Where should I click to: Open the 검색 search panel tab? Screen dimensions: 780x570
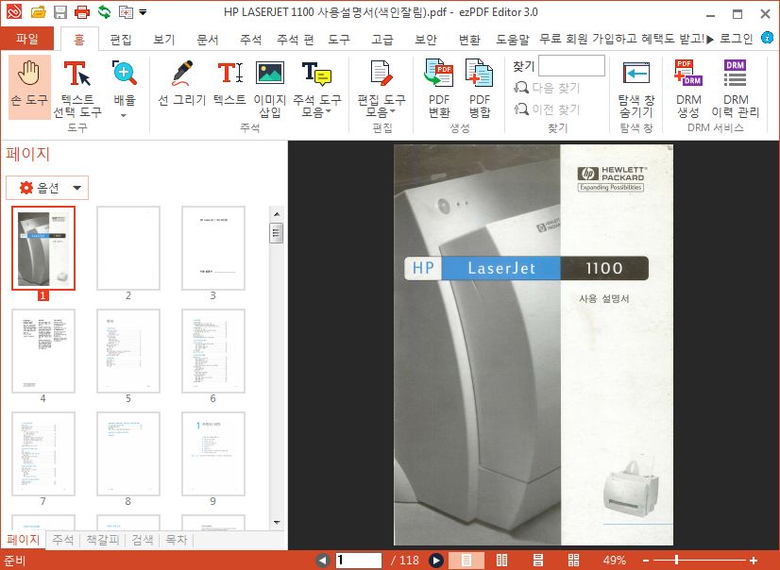tap(143, 539)
